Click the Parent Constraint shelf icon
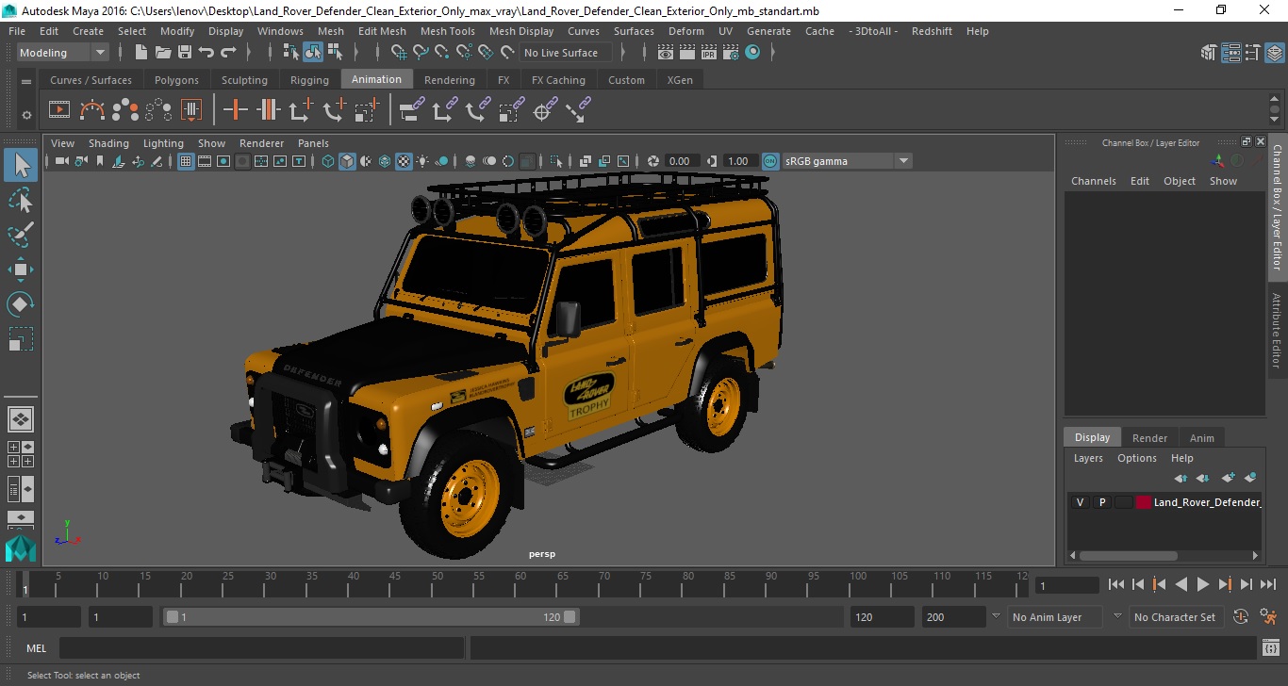The image size is (1288, 686). (411, 111)
